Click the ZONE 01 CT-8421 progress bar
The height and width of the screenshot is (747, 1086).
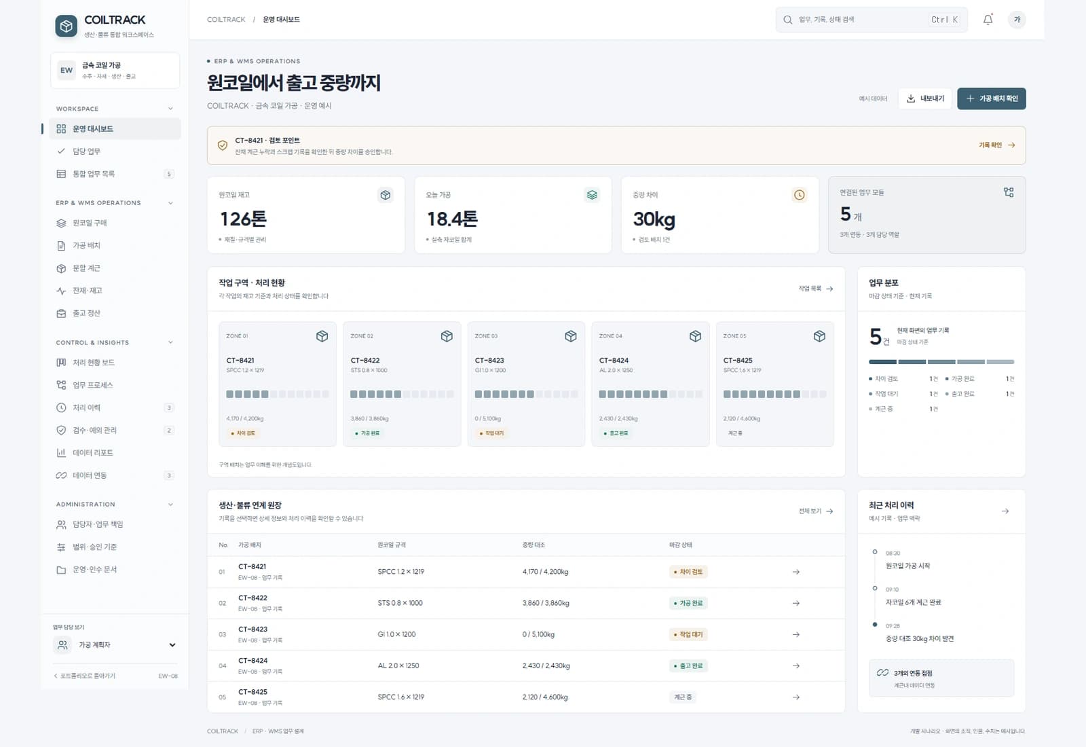coord(278,394)
